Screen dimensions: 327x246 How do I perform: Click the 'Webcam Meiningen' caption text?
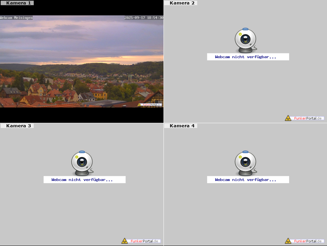pos(16,18)
